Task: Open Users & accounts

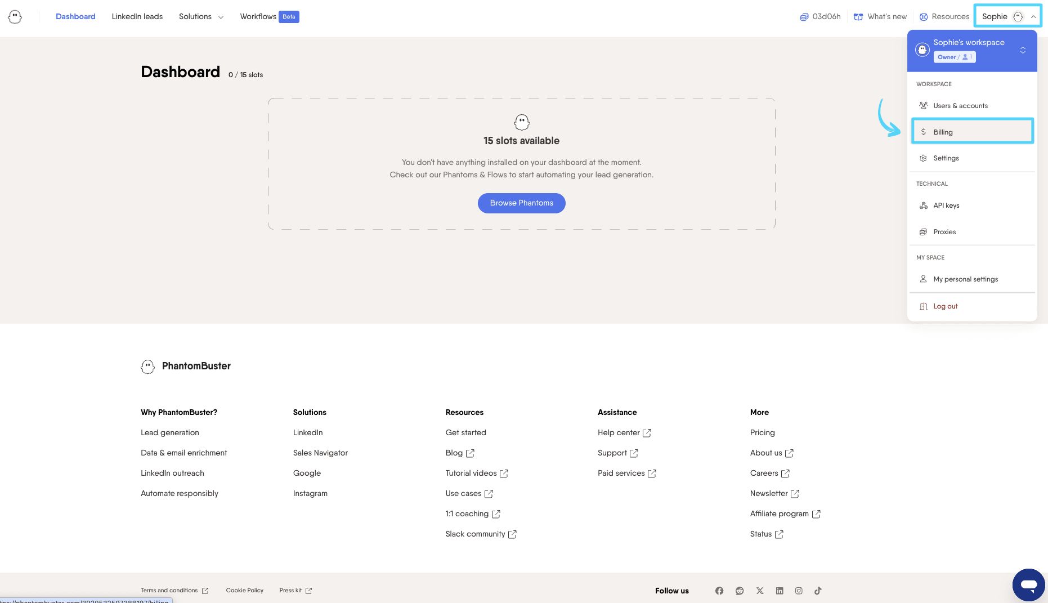Action: (972, 105)
